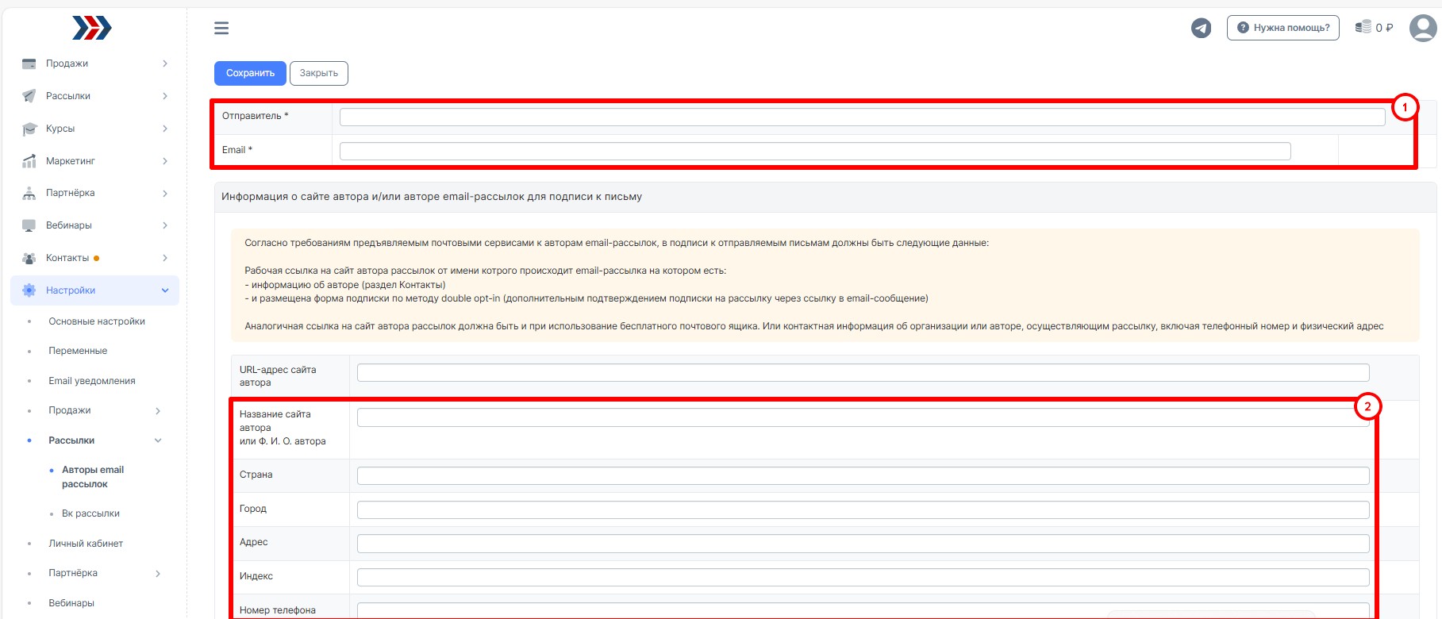Open the user profile avatar
1442x619 pixels.
(x=1422, y=29)
